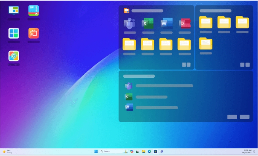Click the rightmost button in bottom panel
This screenshot has height=156, width=258.
pyautogui.click(x=244, y=117)
